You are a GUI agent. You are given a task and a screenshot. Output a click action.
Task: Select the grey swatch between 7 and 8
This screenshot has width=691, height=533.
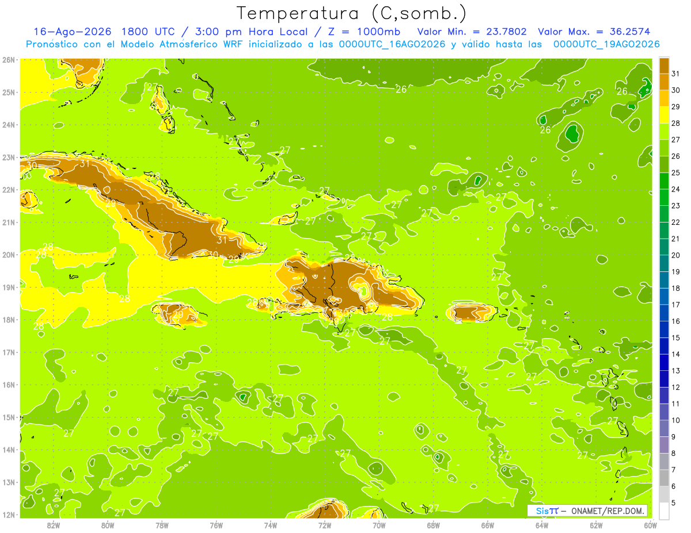click(664, 461)
